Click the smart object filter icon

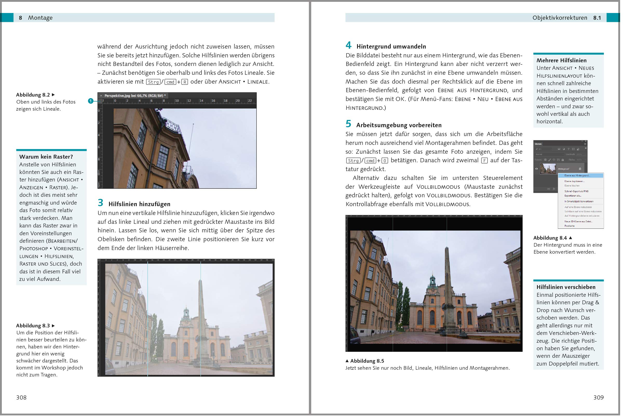578,149
